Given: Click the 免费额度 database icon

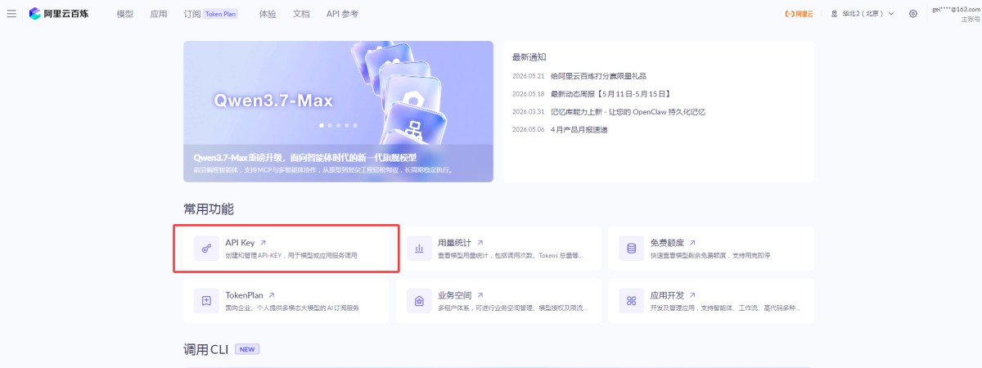Looking at the screenshot, I should pyautogui.click(x=631, y=249).
